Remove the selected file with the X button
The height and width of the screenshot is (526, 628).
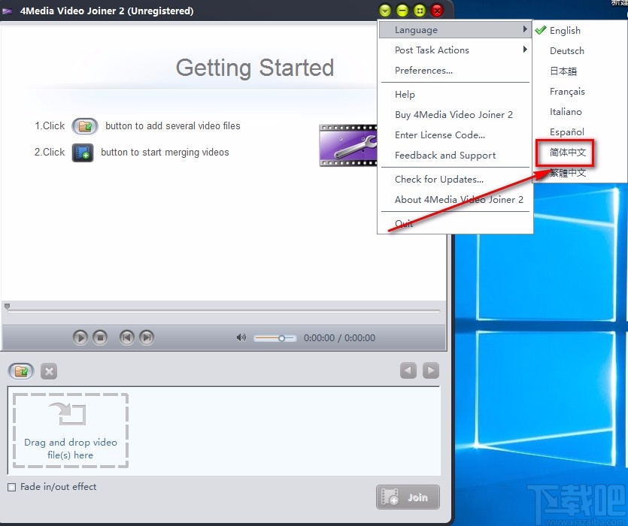[49, 371]
